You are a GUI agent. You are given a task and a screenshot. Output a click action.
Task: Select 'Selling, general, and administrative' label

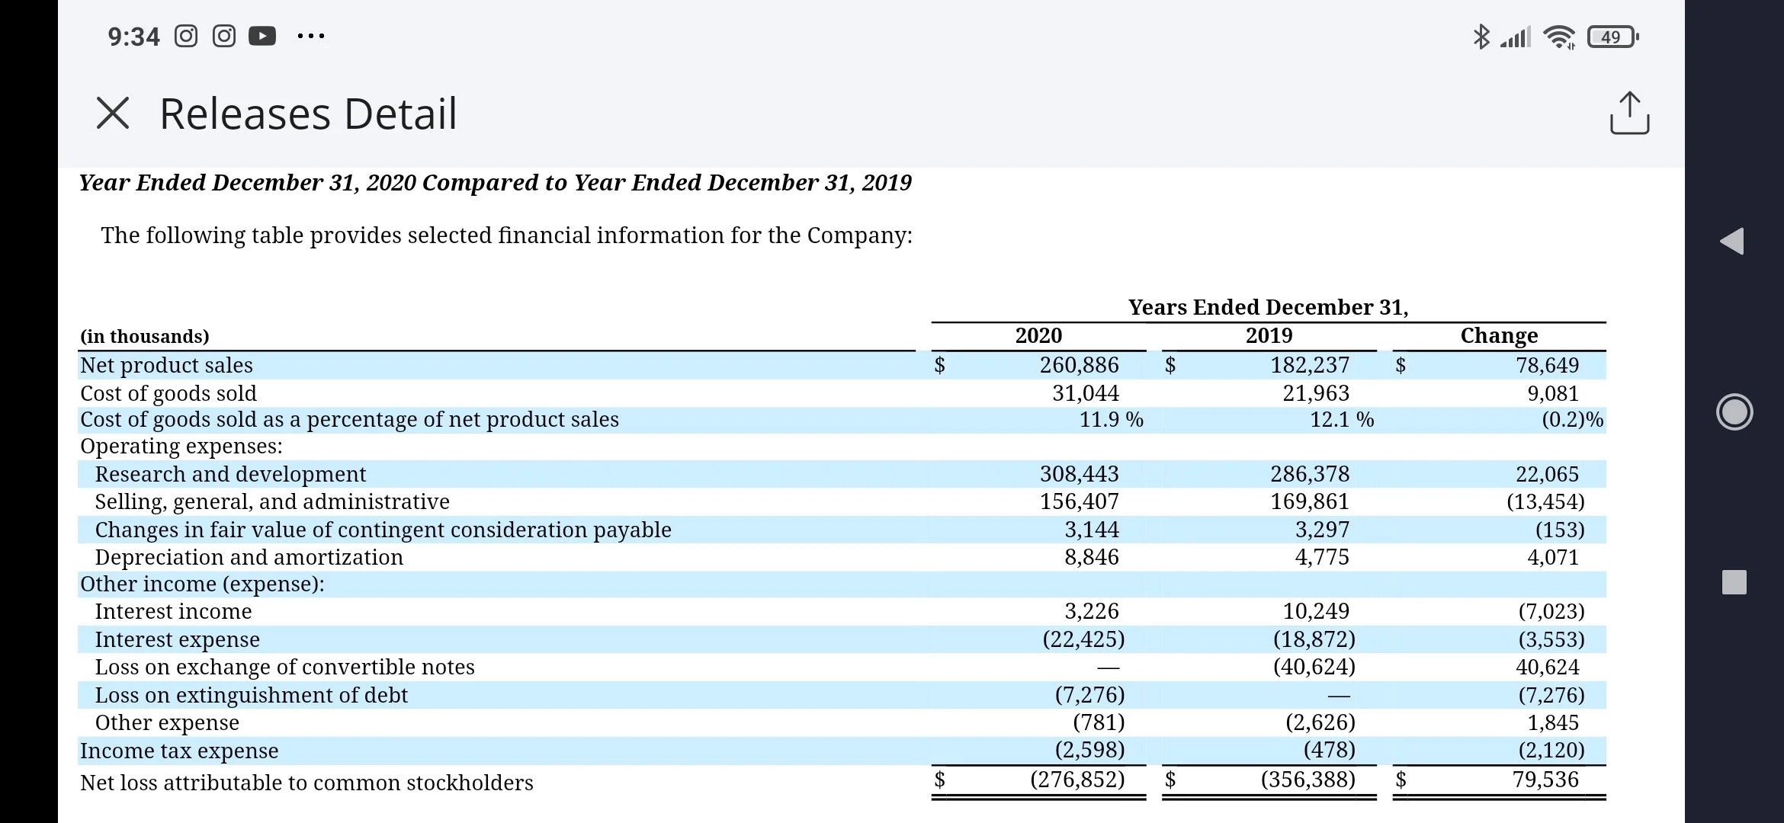(x=272, y=501)
